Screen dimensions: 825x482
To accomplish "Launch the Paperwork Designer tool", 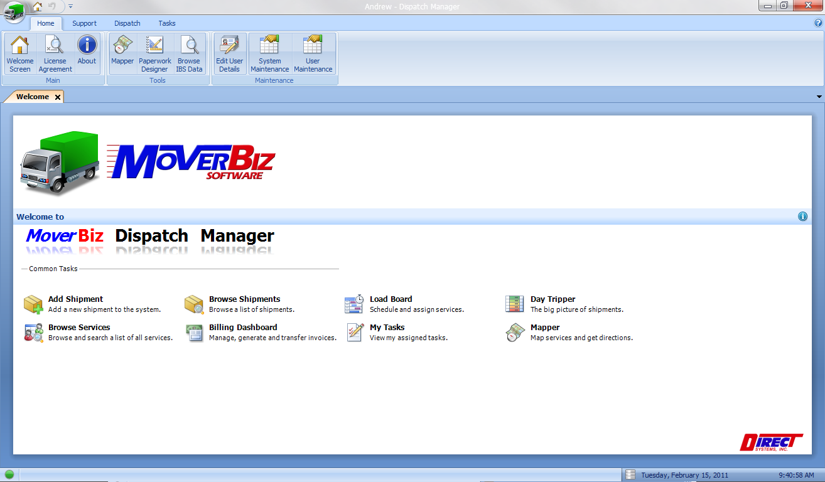I will pos(154,53).
